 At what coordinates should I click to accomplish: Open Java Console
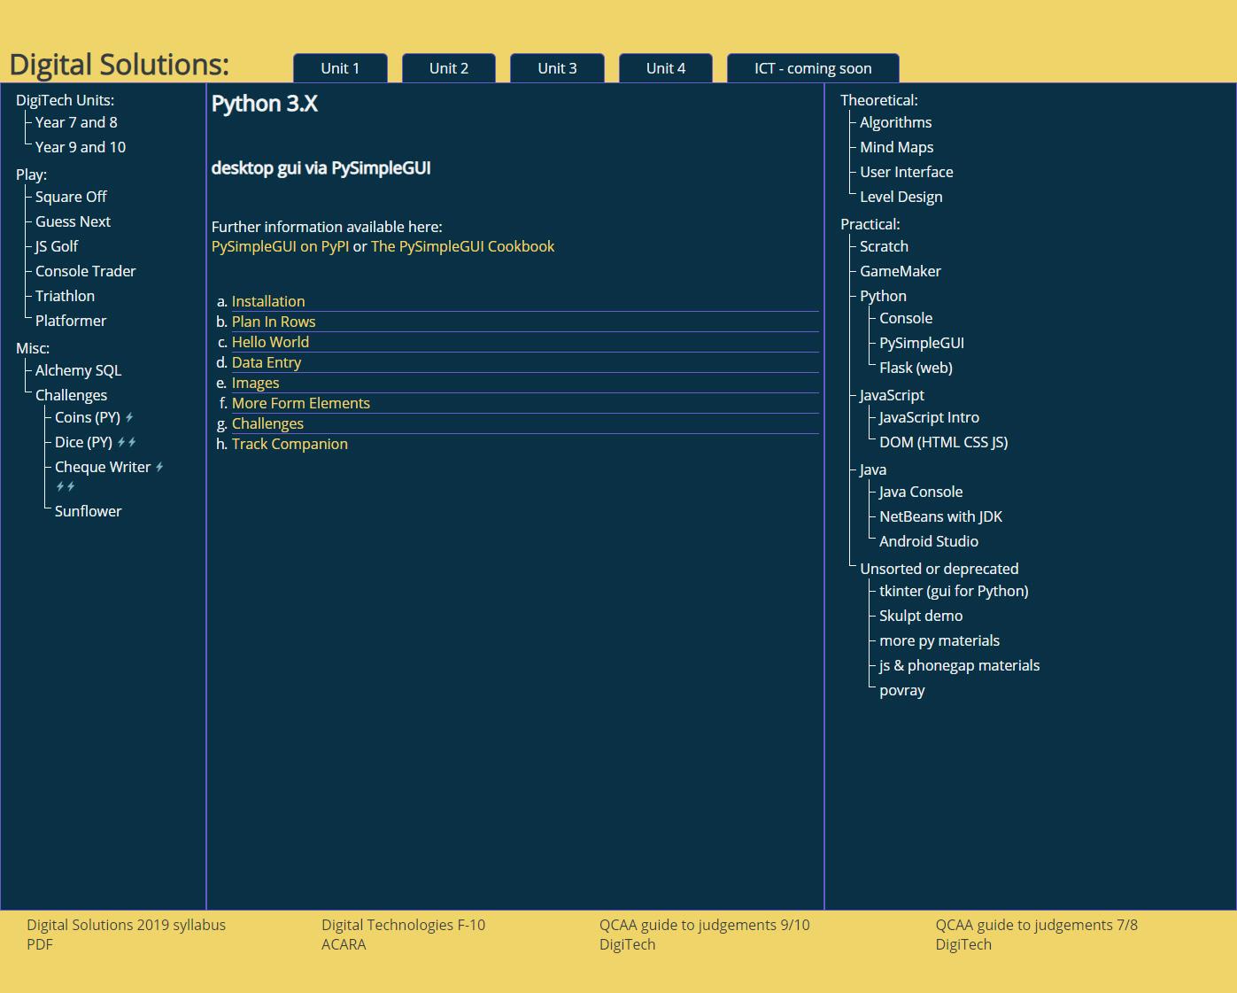tap(921, 492)
